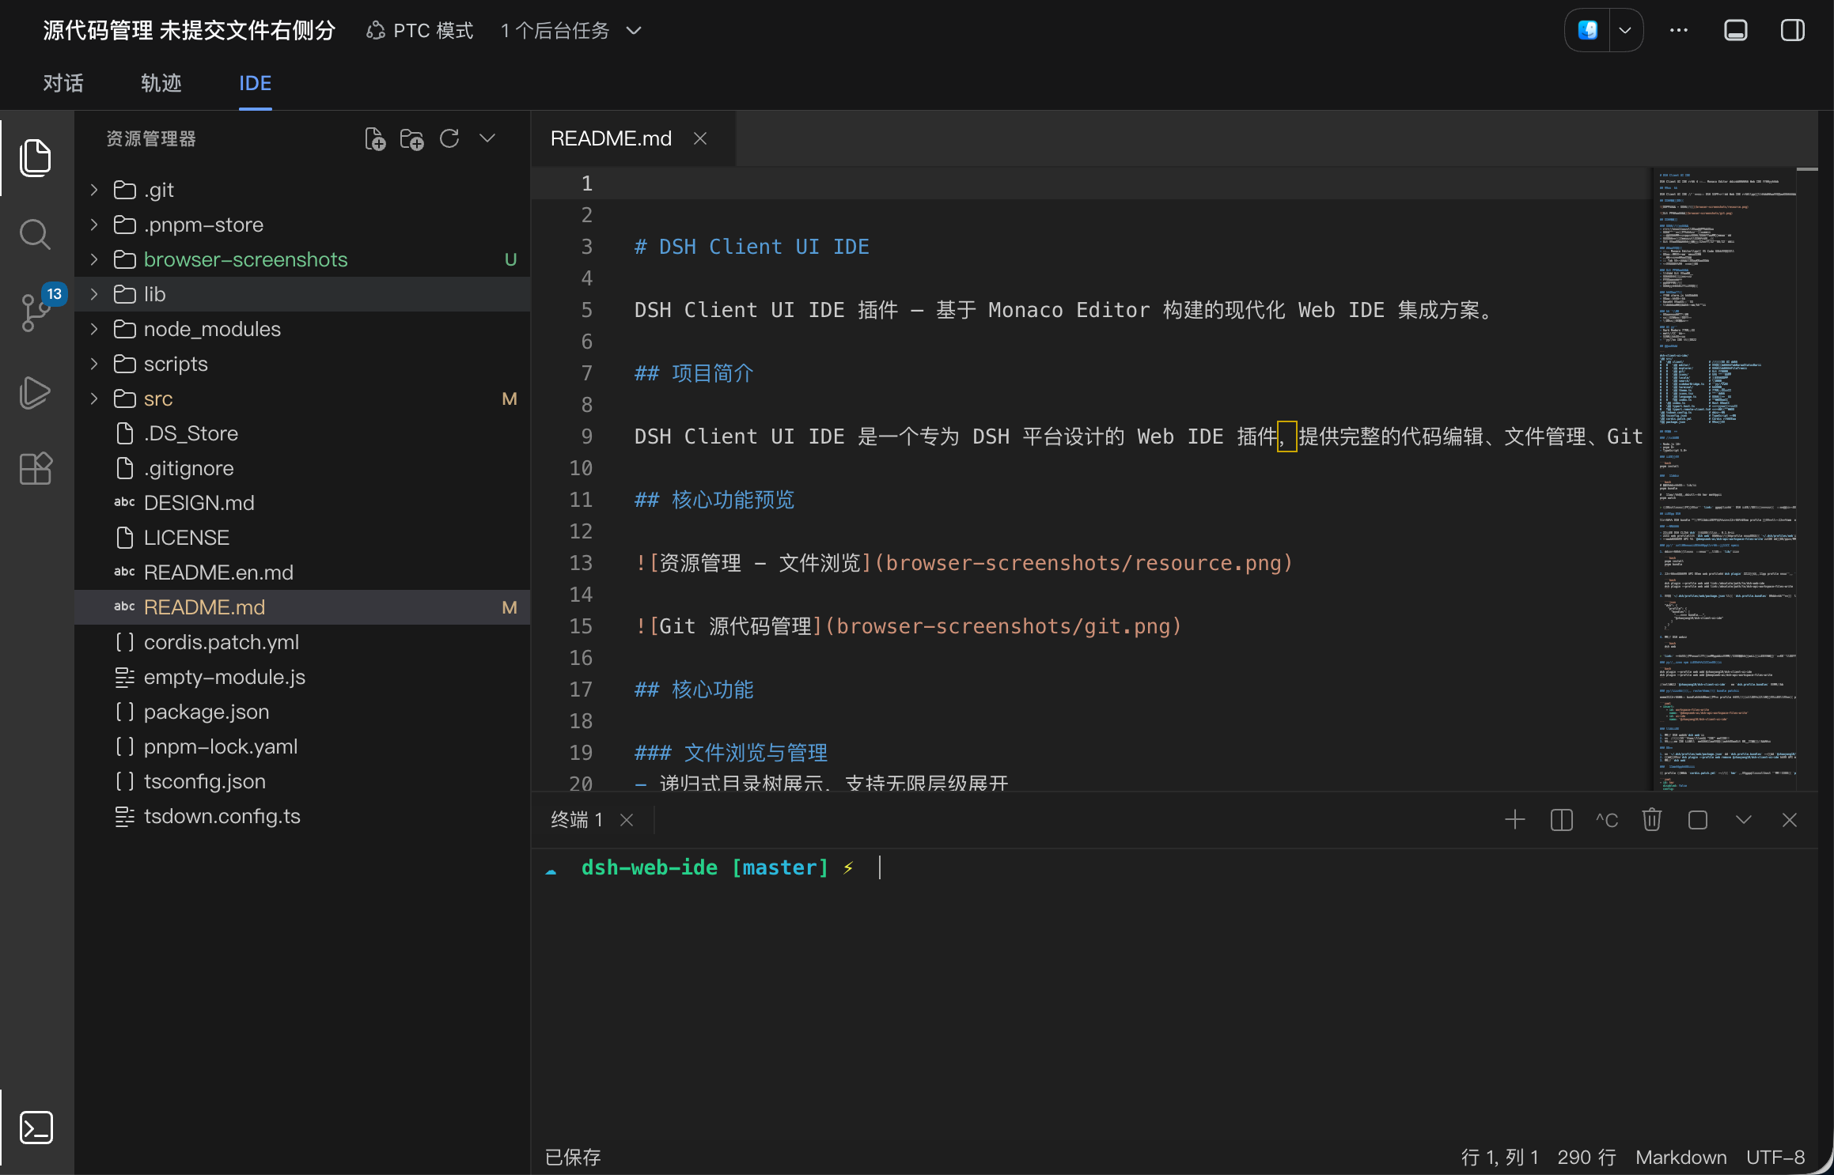Image resolution: width=1834 pixels, height=1175 pixels.
Task: Split the terminal panel
Action: [x=1561, y=820]
